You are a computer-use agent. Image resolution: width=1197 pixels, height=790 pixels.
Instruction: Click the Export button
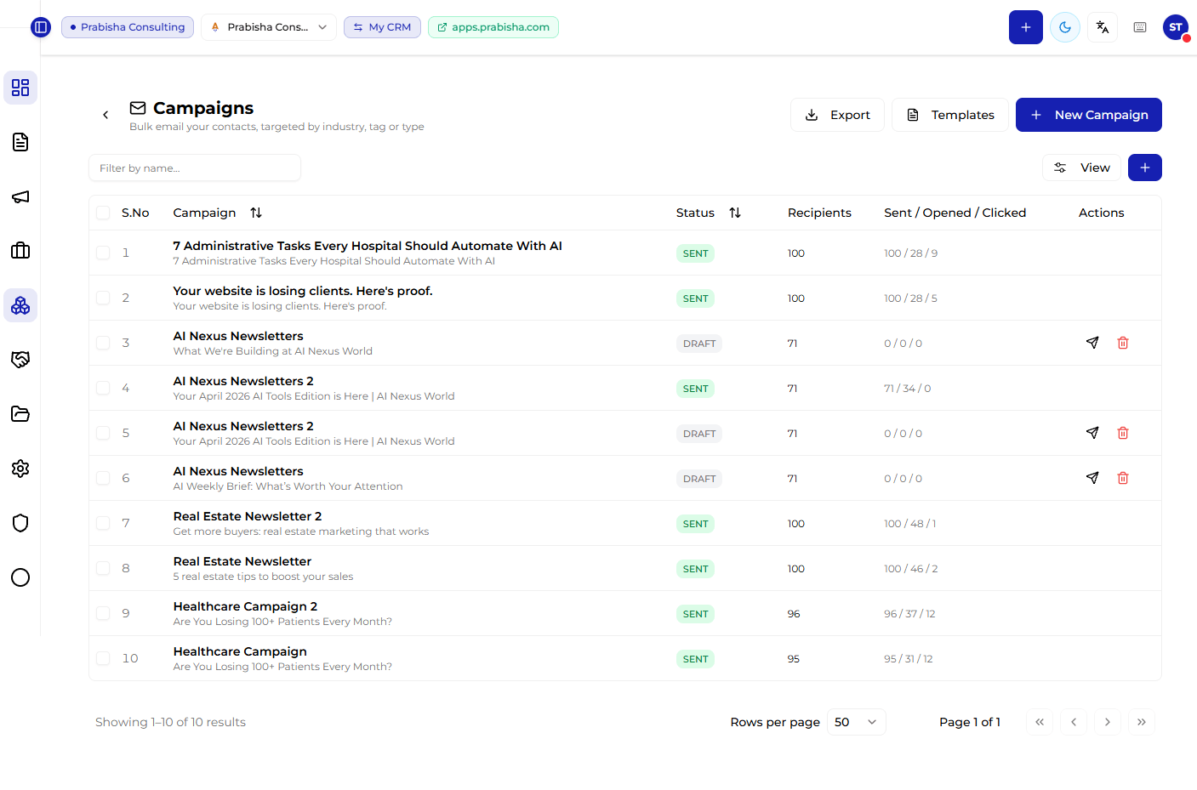837,115
